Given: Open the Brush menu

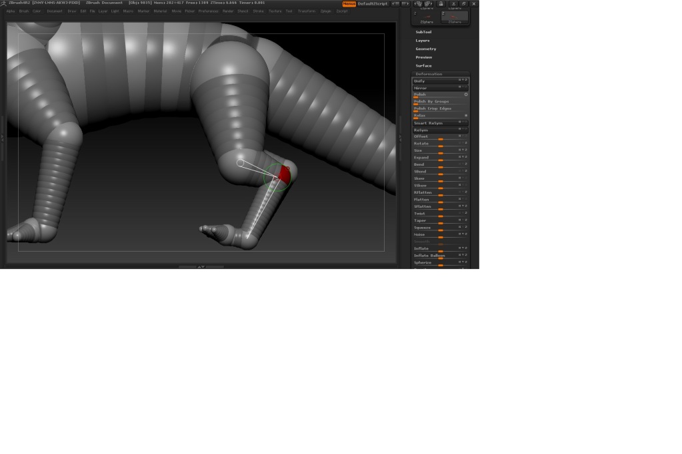Looking at the screenshot, I should (x=23, y=11).
